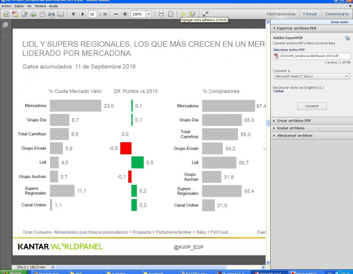The height and width of the screenshot is (274, 353).
Task: Click the create PDF toolbar icon
Action: point(15,14)
